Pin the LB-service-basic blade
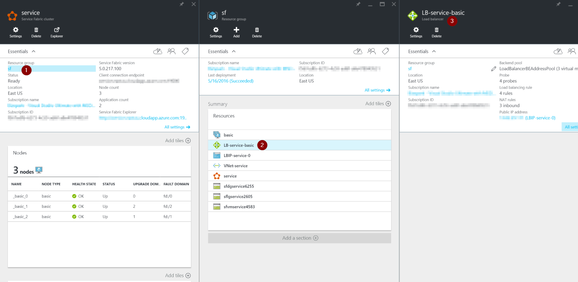The height and width of the screenshot is (282, 578). pyautogui.click(x=558, y=4)
